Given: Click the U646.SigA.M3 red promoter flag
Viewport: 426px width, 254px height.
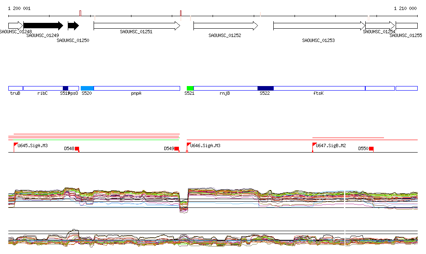Looking at the screenshot, I should point(188,145).
